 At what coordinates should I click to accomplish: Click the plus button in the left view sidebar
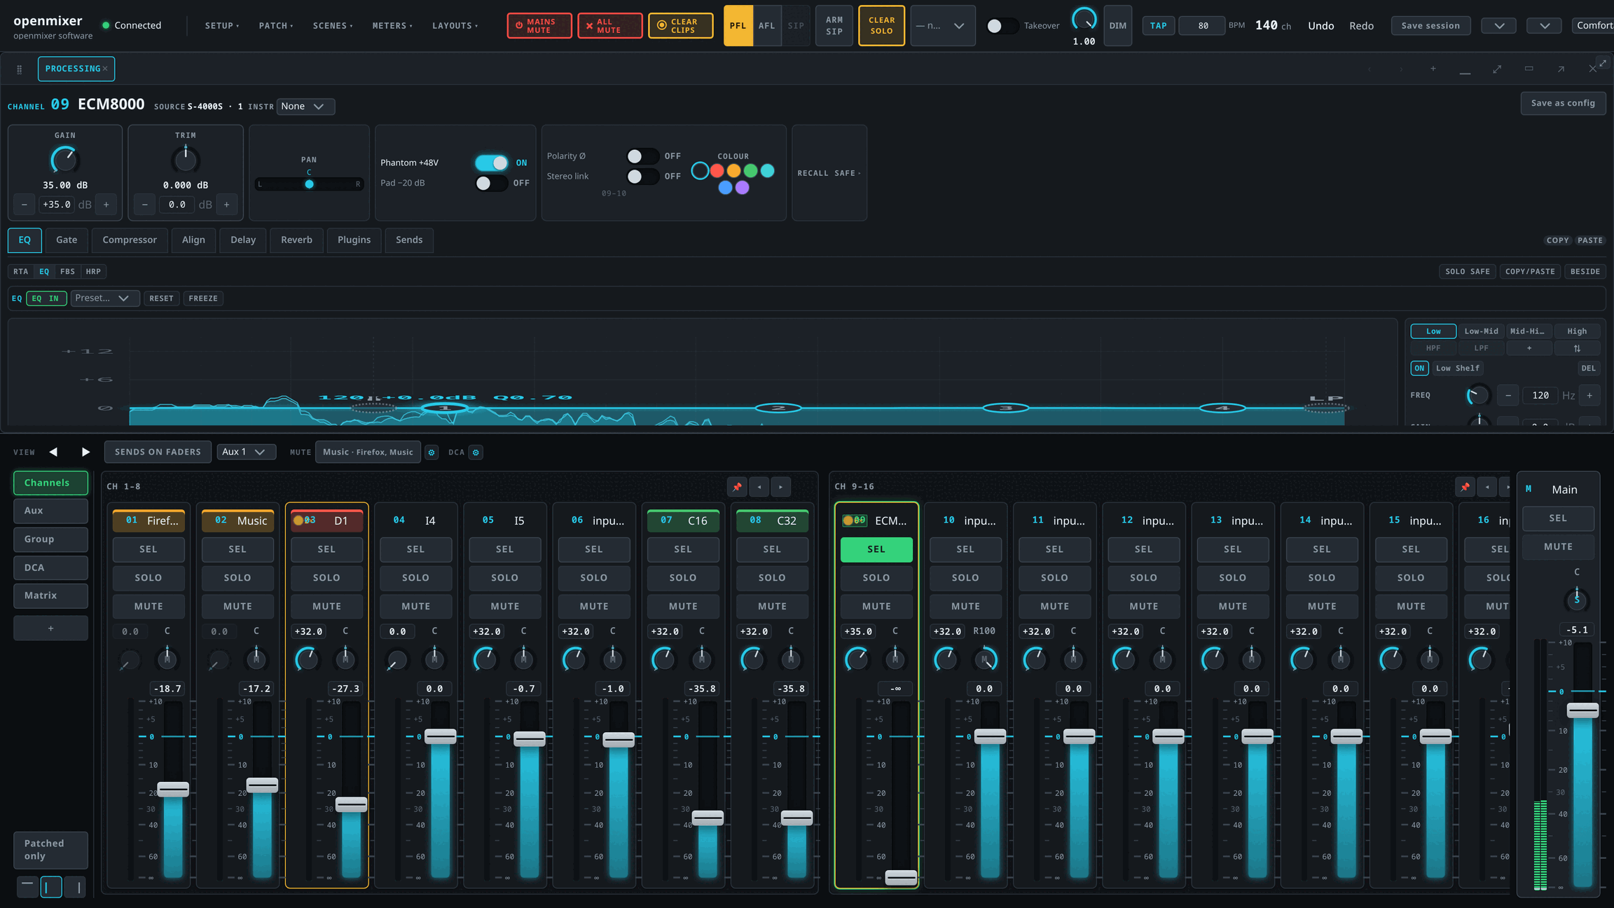(50, 628)
